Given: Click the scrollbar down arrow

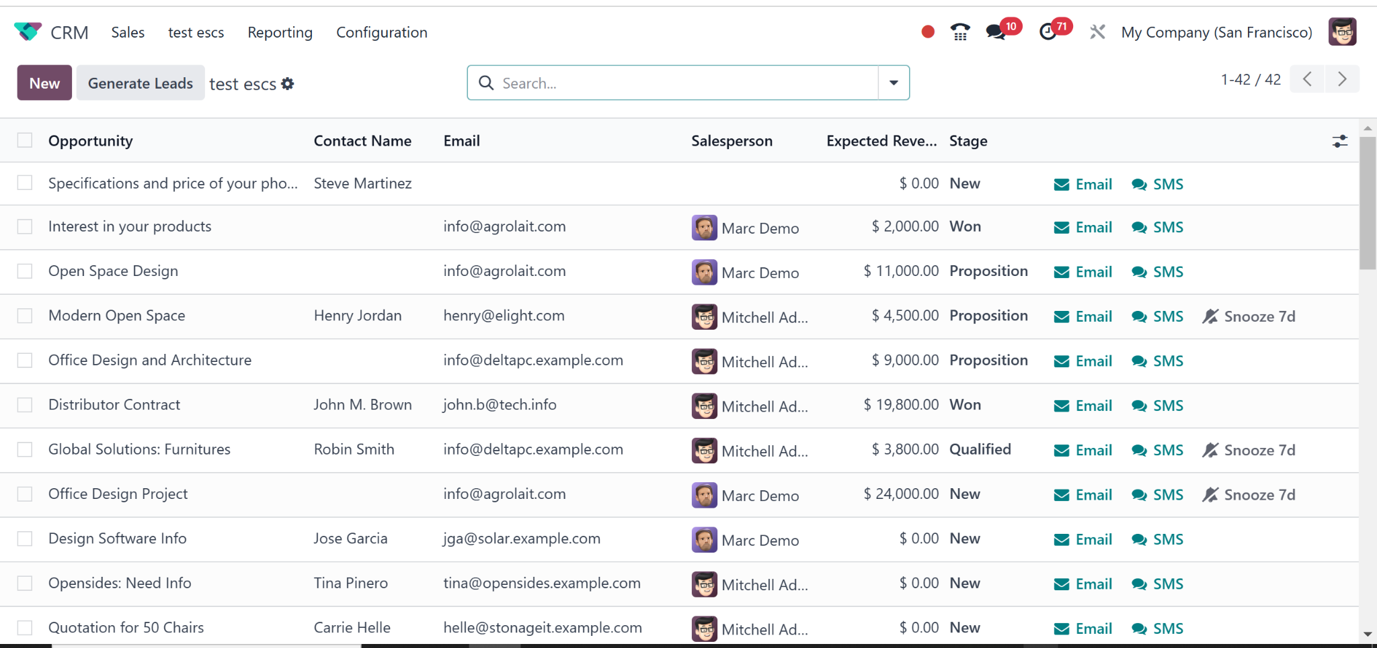Looking at the screenshot, I should point(1368,634).
